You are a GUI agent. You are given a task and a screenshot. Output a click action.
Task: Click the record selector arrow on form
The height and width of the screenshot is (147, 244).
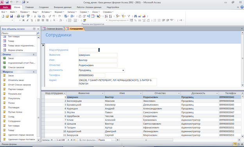(43, 45)
